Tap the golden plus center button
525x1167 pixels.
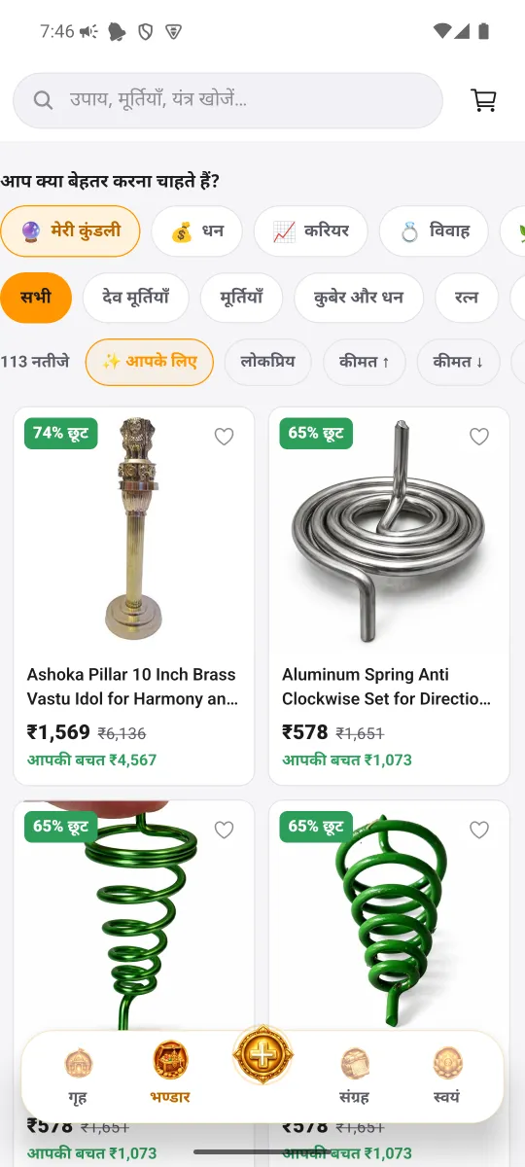tap(262, 1054)
